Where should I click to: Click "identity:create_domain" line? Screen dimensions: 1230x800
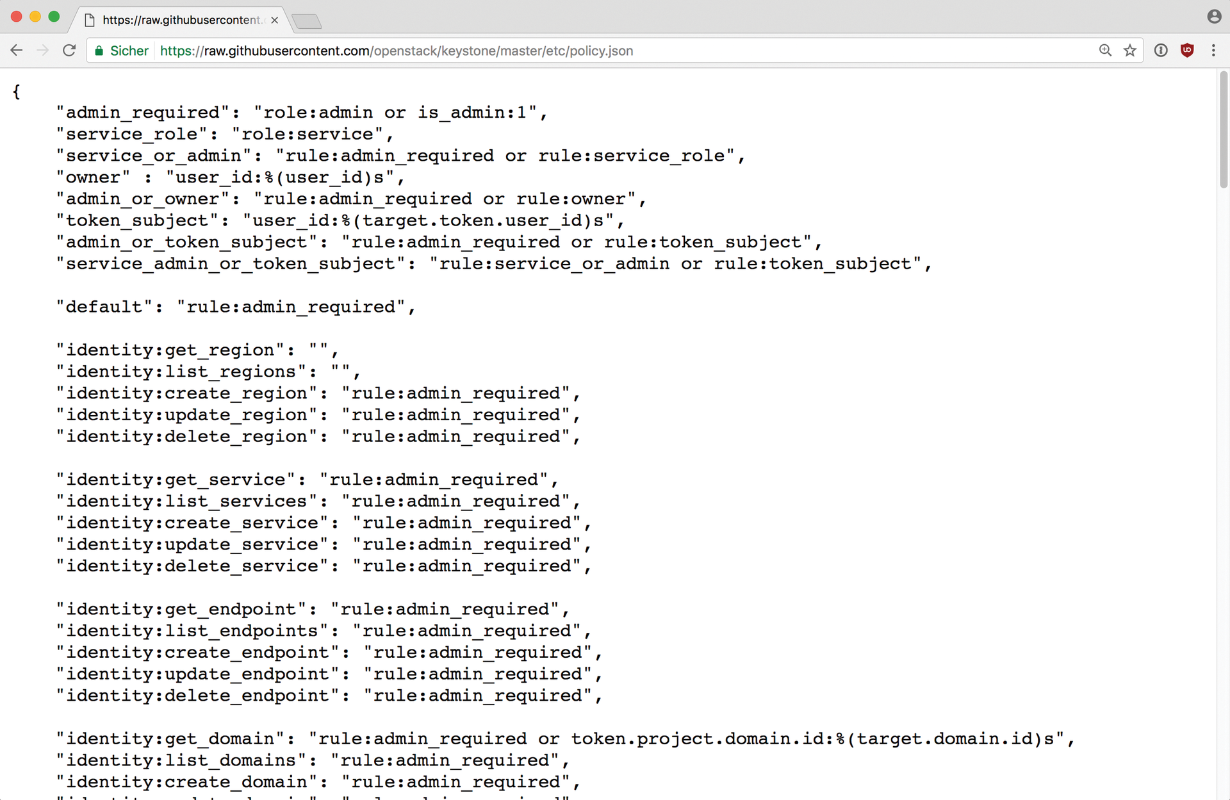coord(318,782)
